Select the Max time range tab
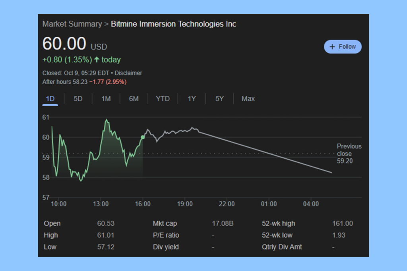 [248, 98]
